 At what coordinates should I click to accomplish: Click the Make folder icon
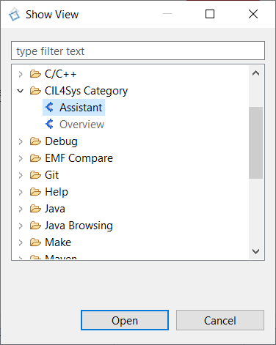[35, 242]
